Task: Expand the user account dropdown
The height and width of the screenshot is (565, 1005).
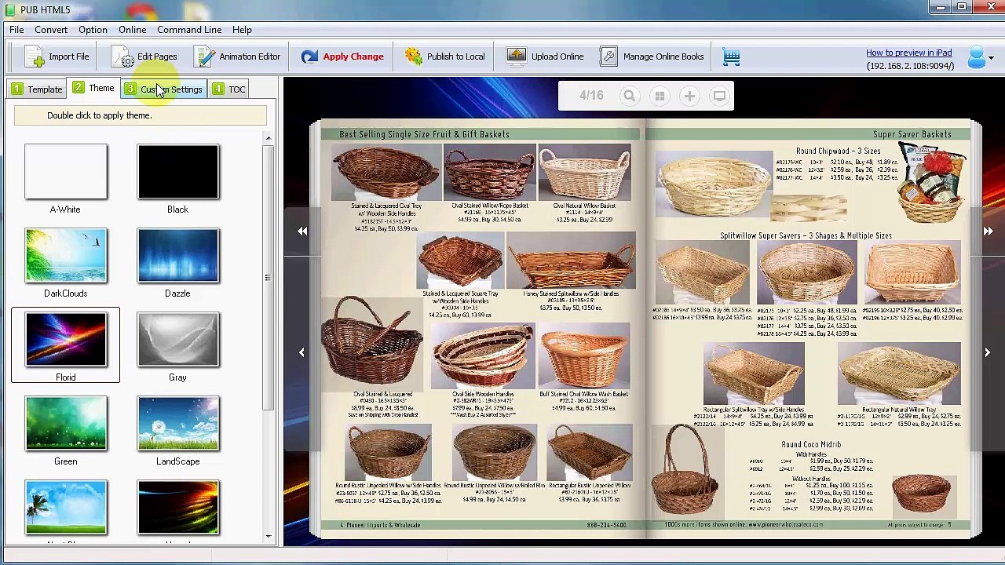Action: pos(980,57)
